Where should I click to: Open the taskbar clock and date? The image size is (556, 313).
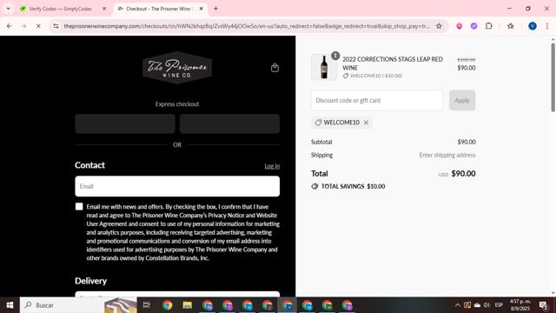tap(520, 305)
